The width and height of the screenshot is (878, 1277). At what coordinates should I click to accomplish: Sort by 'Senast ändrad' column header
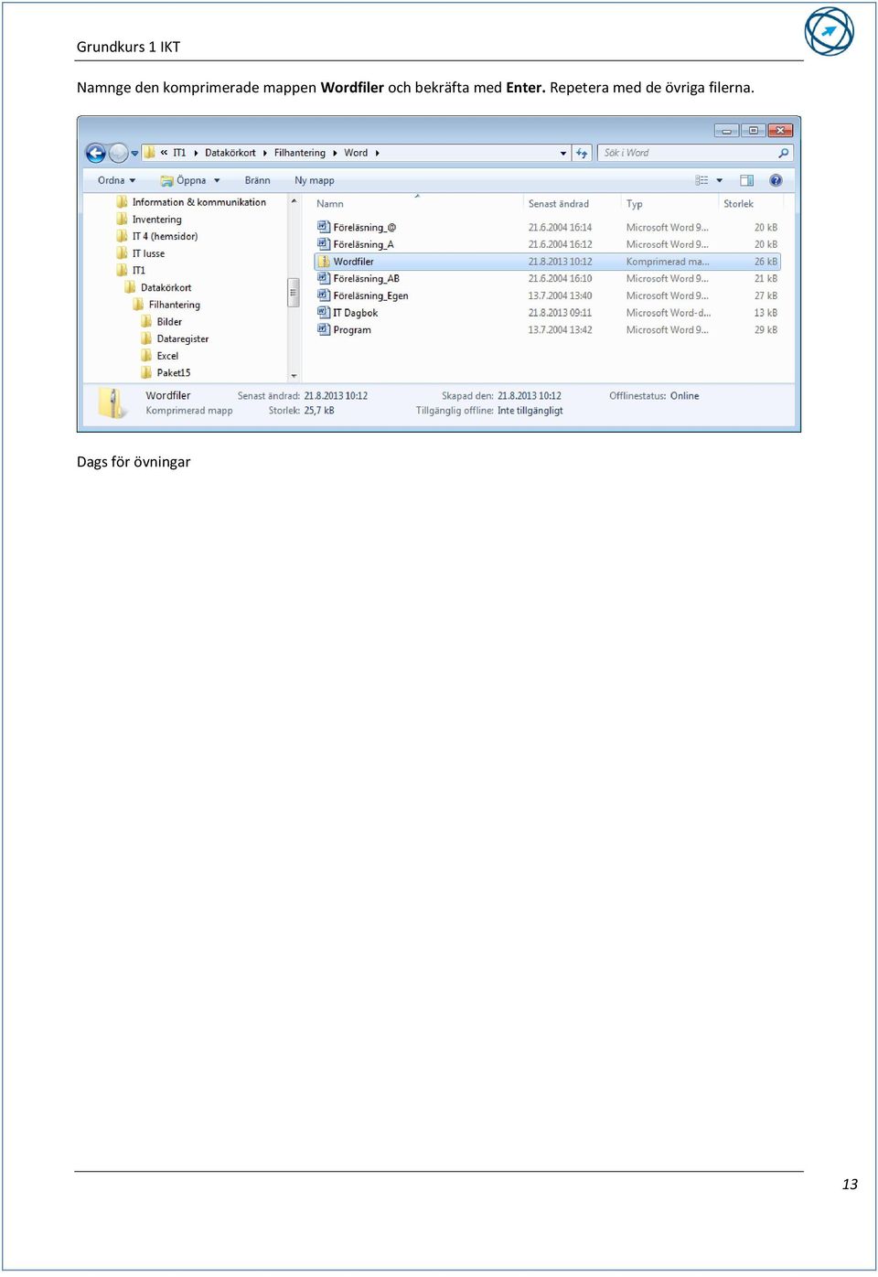558,204
